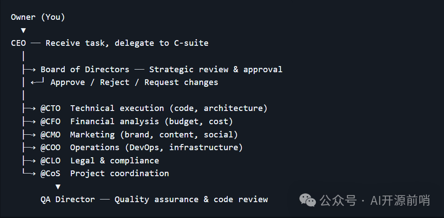Click the QA Director label

pos(68,200)
